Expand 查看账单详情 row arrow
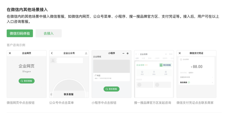The height and width of the screenshot is (113, 229). pos(212,77)
